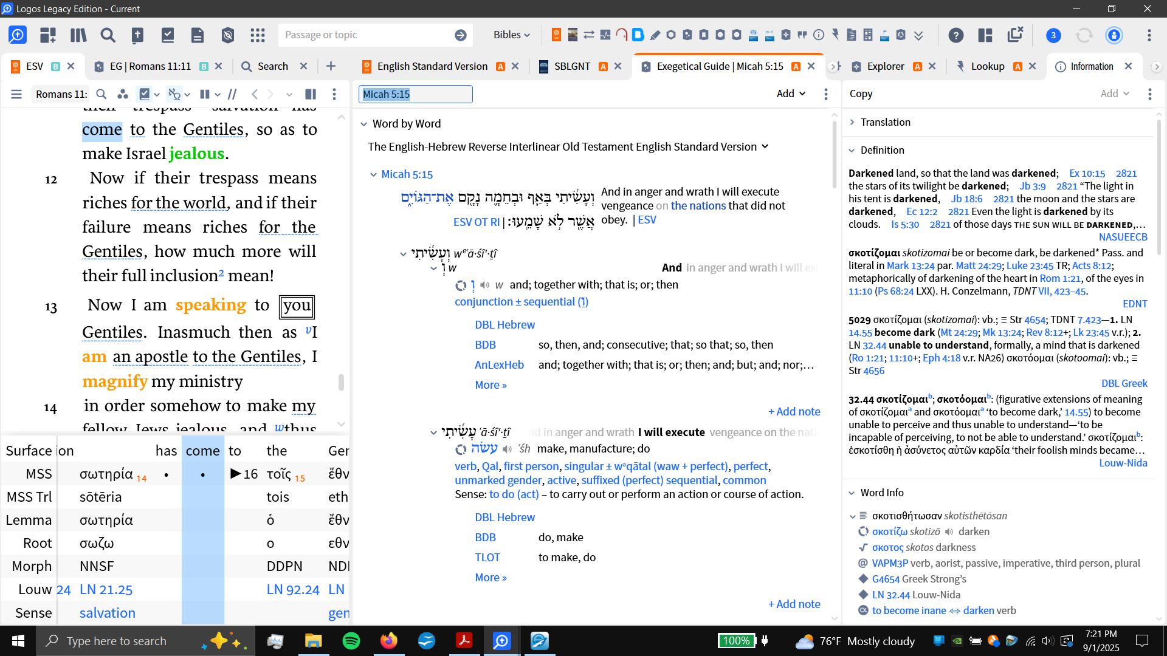Open the Documents icon in the main toolbar

198,35
